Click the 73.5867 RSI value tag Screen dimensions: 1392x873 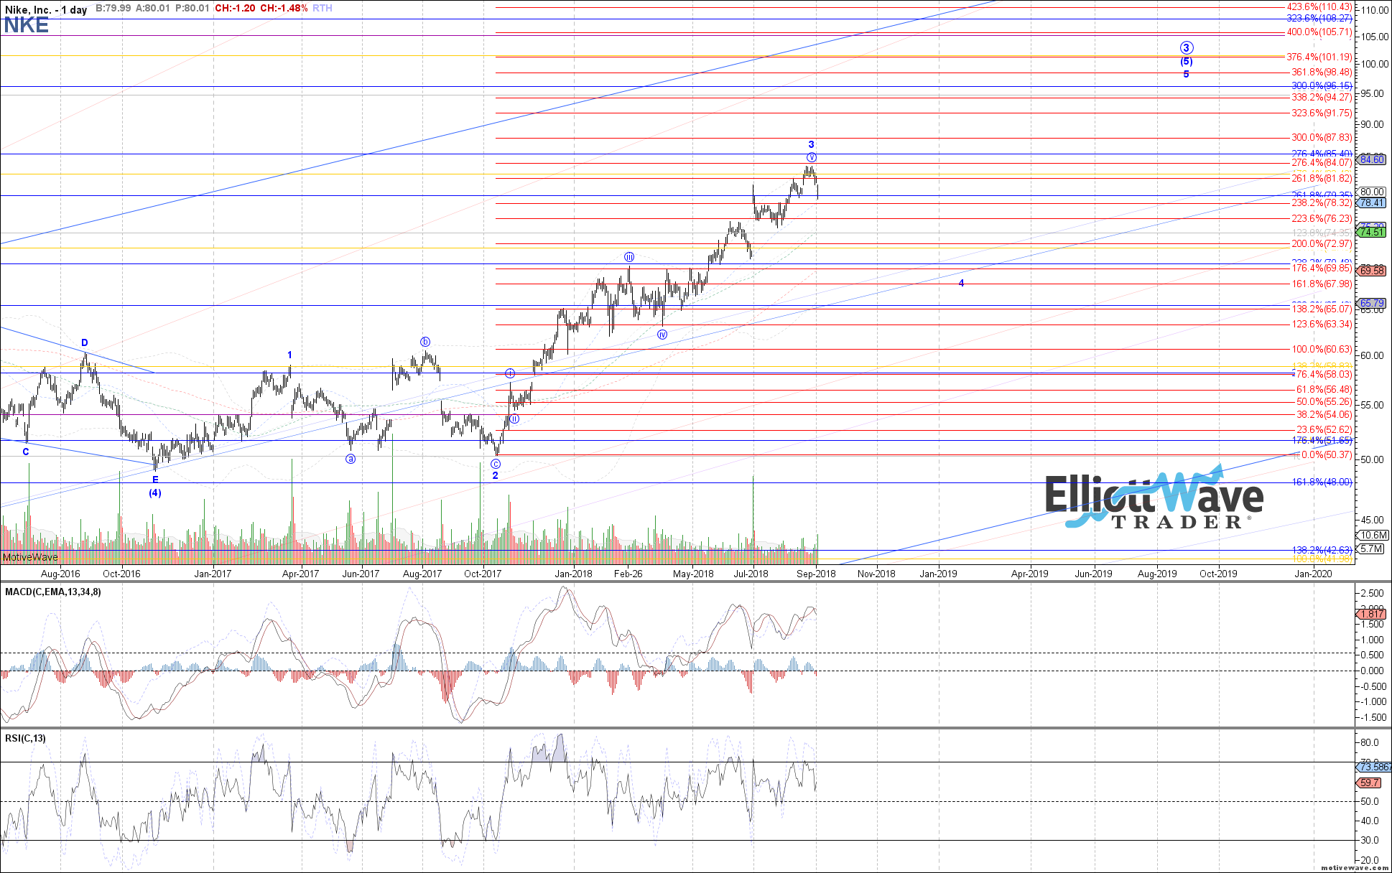[x=1375, y=767]
